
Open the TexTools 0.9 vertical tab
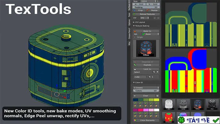coord(129,5)
